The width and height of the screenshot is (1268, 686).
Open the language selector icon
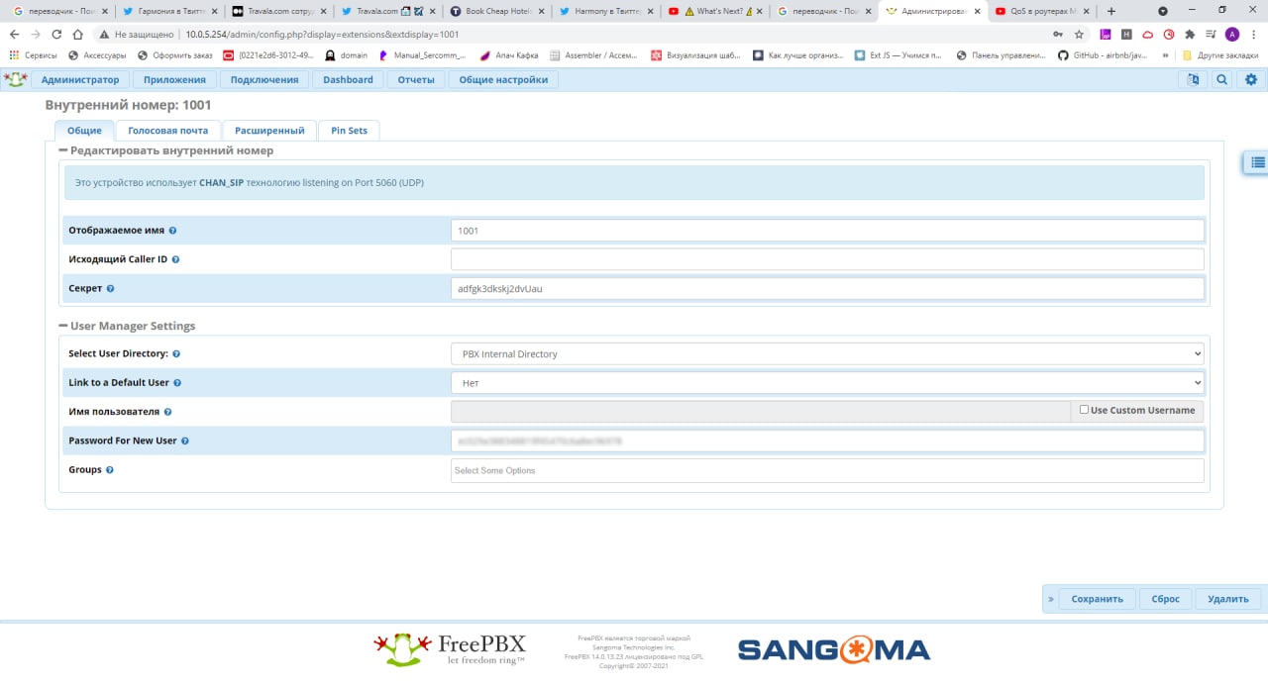1194,80
